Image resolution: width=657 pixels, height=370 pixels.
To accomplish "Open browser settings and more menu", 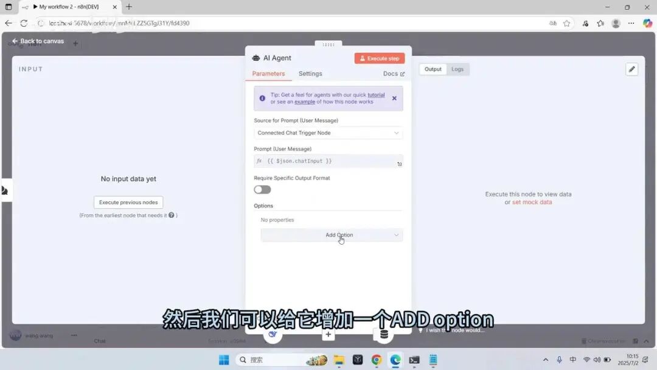I will pos(631,23).
